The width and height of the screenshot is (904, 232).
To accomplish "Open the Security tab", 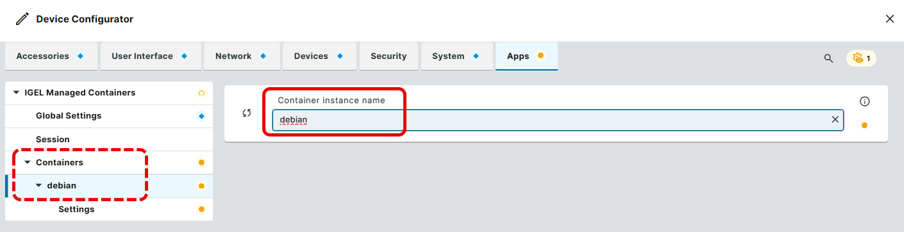I will 389,56.
